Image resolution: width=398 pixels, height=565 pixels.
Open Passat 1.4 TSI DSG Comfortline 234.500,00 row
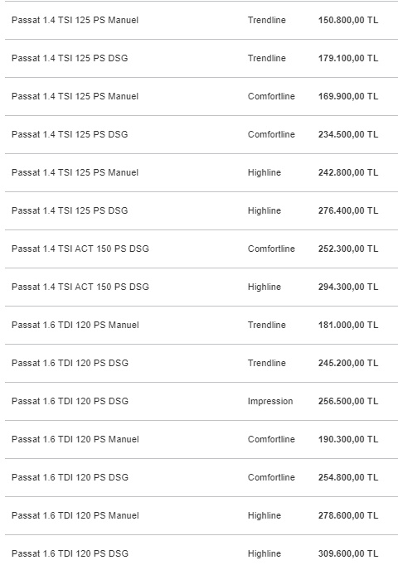coord(201,135)
